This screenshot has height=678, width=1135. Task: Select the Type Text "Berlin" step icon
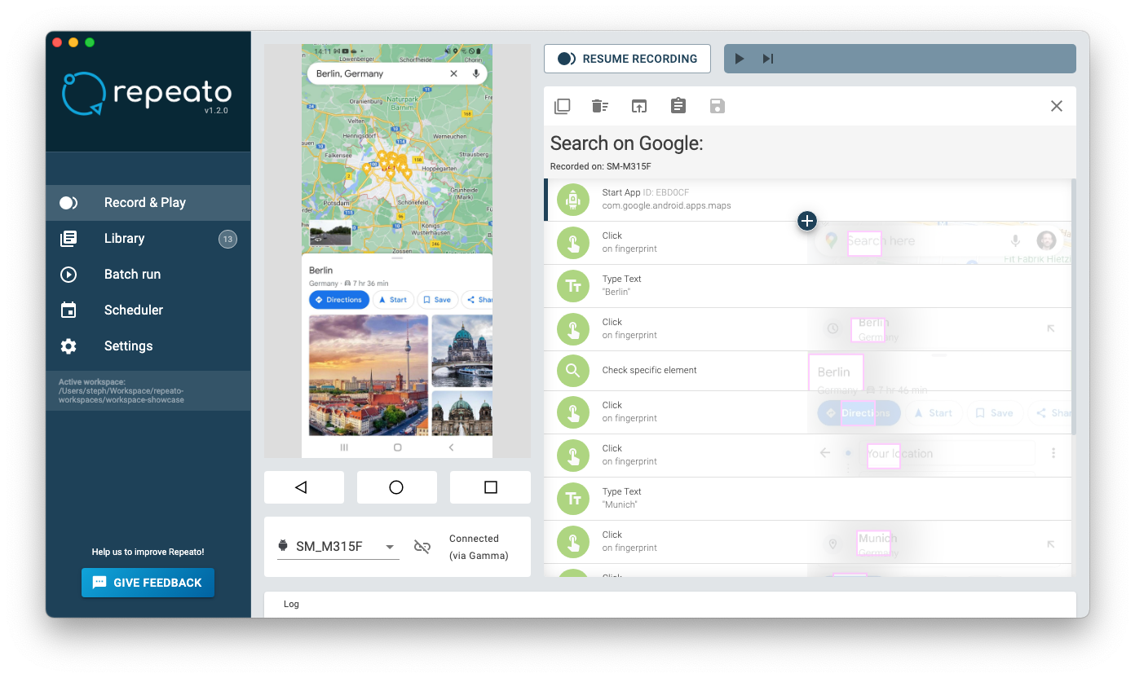click(x=573, y=286)
